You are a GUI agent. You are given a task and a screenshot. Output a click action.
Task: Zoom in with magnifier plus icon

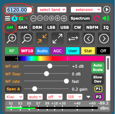pyautogui.click(x=11, y=39)
